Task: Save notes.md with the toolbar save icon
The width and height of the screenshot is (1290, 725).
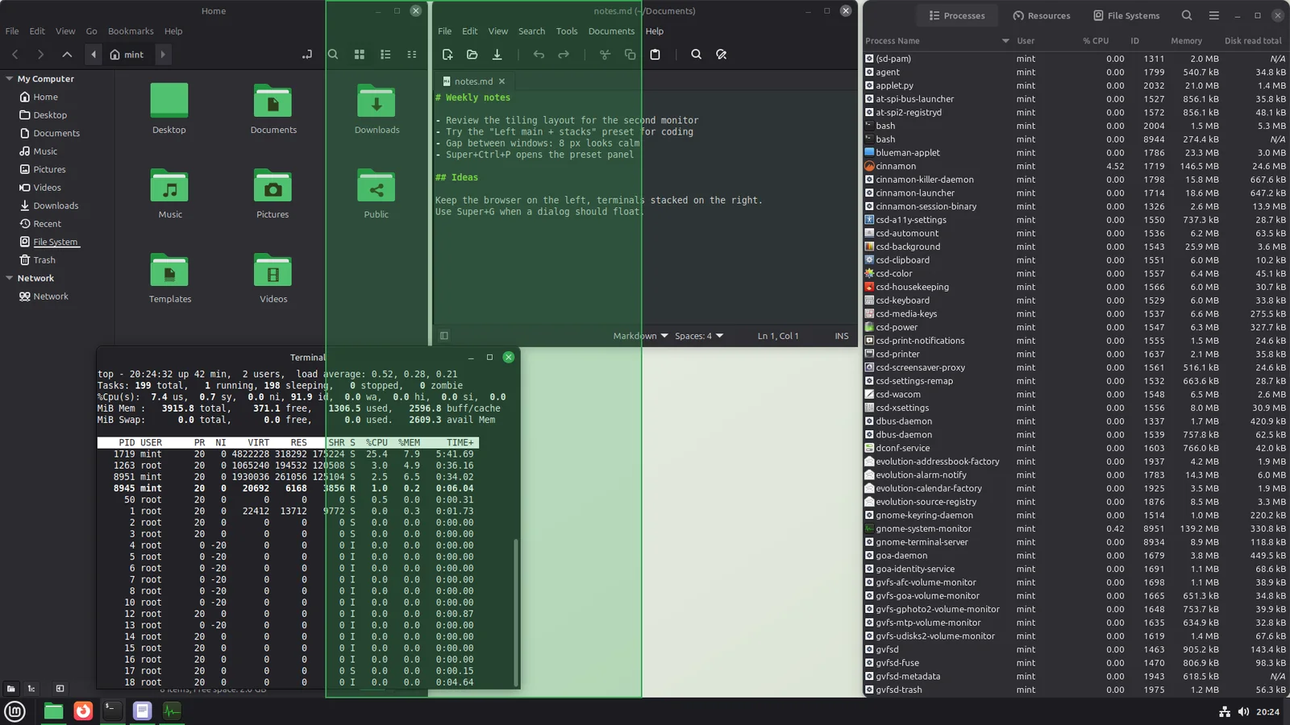Action: (497, 55)
